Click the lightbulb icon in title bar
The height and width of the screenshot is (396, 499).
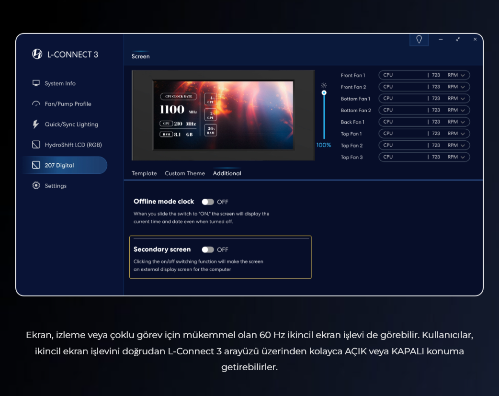419,39
